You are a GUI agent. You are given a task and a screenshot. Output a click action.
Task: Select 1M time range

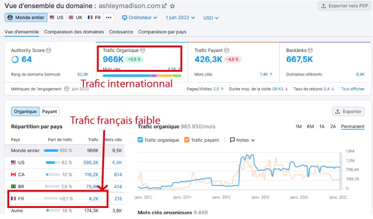298,127
